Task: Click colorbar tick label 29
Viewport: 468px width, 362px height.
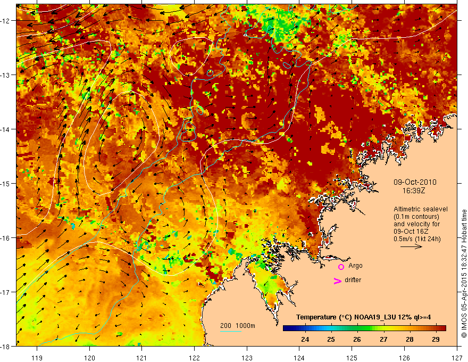Action: pyautogui.click(x=436, y=339)
